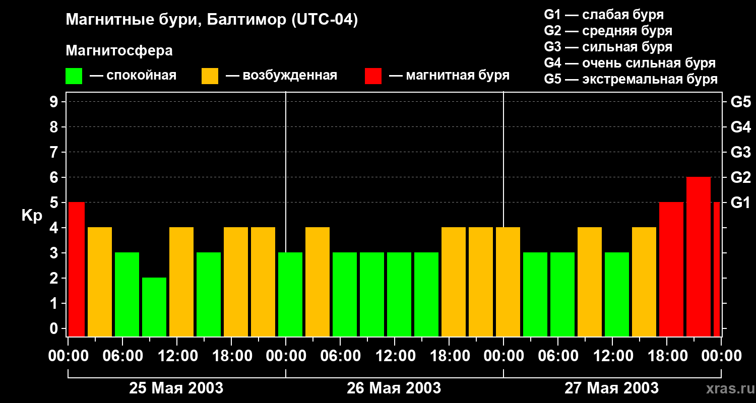The image size is (756, 403).
Task: Select the tallest red bar reaching Kp 6
Action: (698, 256)
